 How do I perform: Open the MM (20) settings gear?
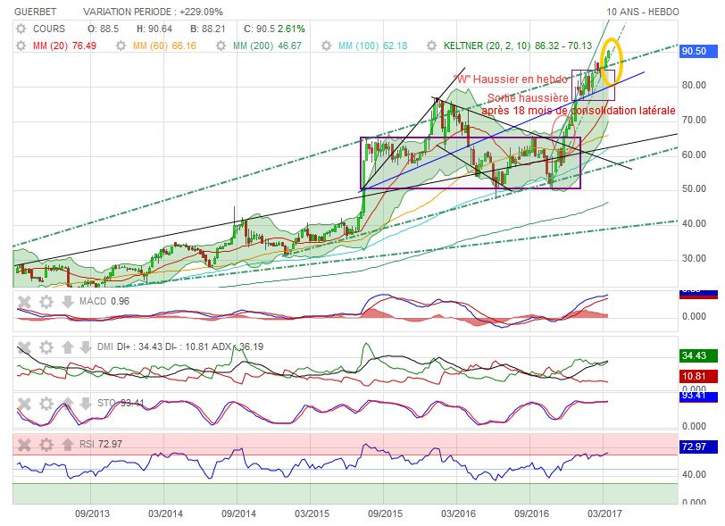(21, 46)
